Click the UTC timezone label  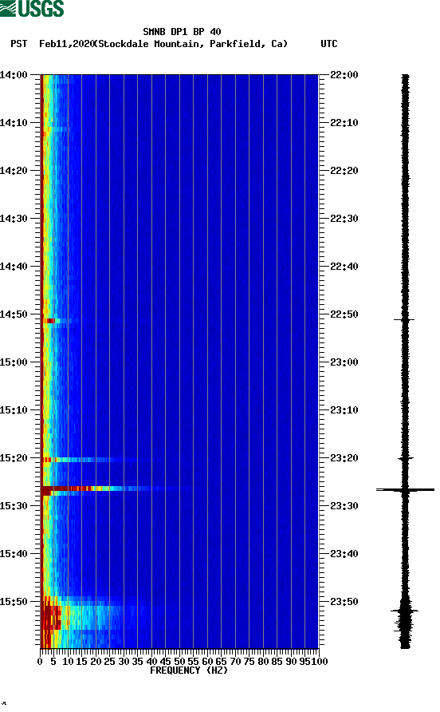tap(329, 44)
